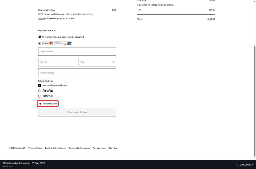Click into the CVV field

(x=97, y=62)
